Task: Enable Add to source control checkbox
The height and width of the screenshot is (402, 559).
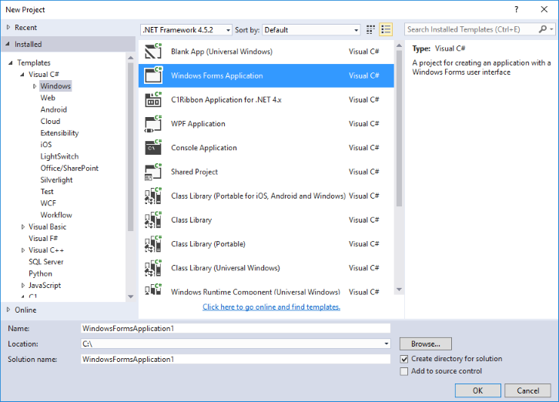Action: (405, 371)
